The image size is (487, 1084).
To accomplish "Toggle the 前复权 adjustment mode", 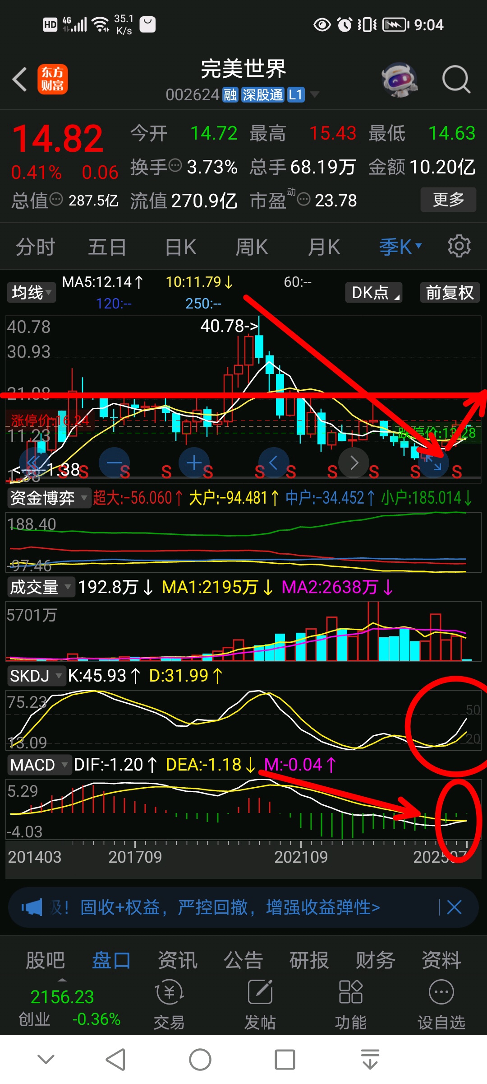I will (450, 292).
